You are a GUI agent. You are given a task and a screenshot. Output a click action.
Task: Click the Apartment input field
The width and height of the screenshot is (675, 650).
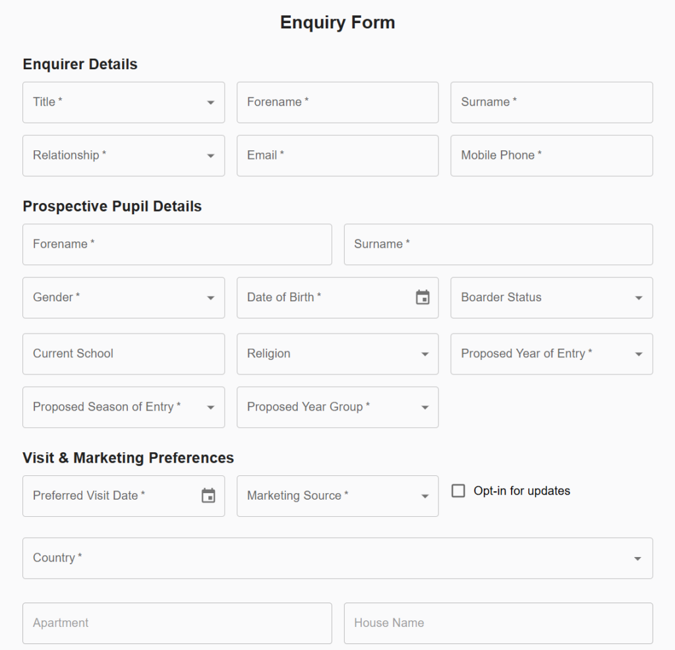point(177,624)
